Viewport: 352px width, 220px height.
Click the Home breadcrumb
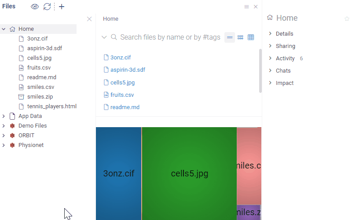(x=110, y=19)
